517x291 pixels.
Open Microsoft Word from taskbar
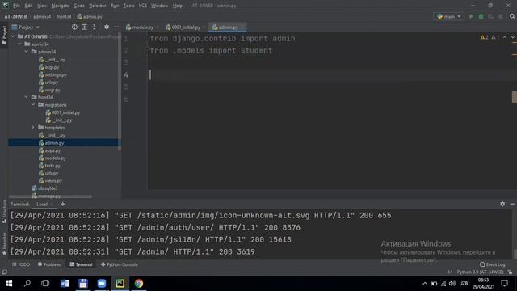point(65,284)
